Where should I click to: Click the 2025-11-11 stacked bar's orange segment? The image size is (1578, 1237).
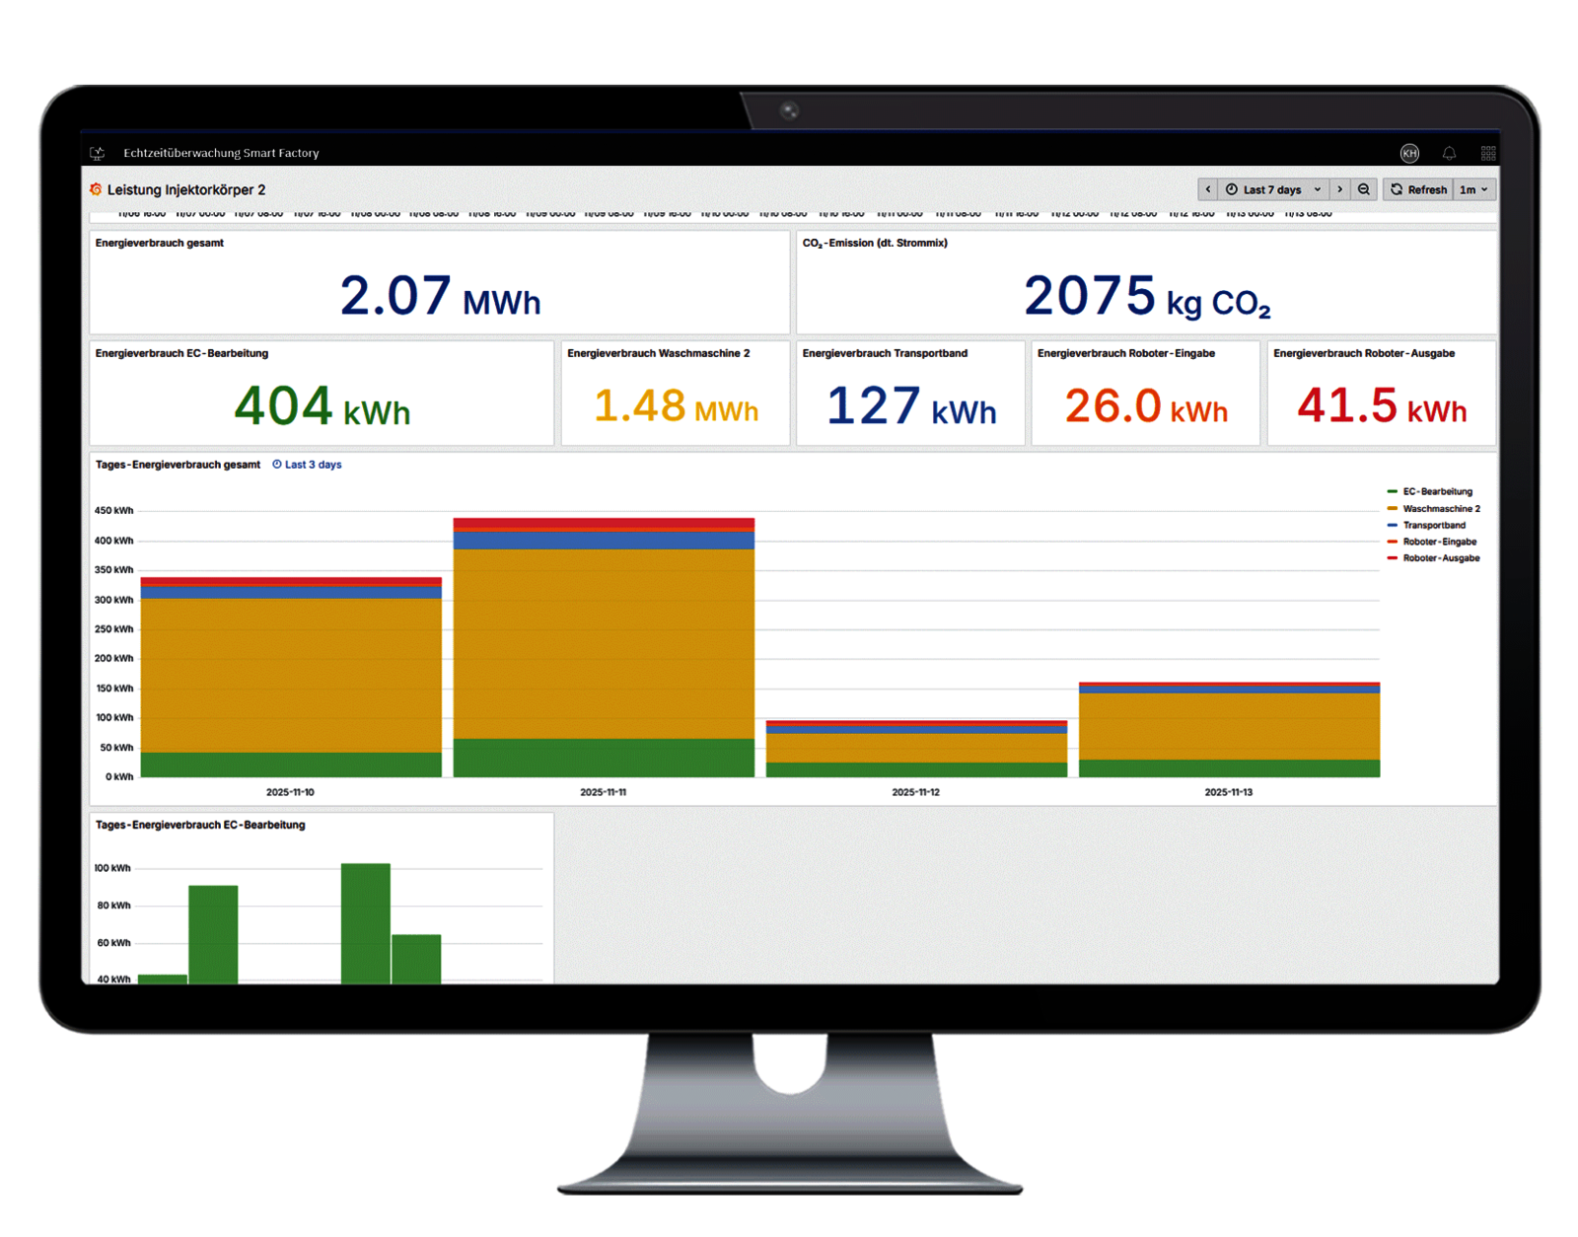[604, 641]
